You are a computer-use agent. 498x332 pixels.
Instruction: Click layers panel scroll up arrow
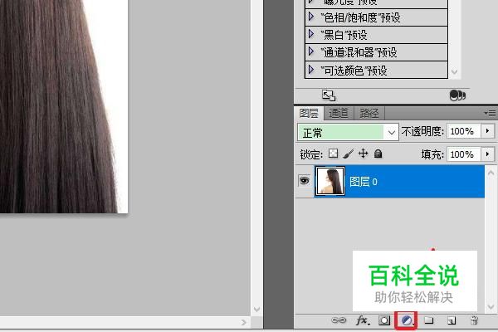coord(491,173)
